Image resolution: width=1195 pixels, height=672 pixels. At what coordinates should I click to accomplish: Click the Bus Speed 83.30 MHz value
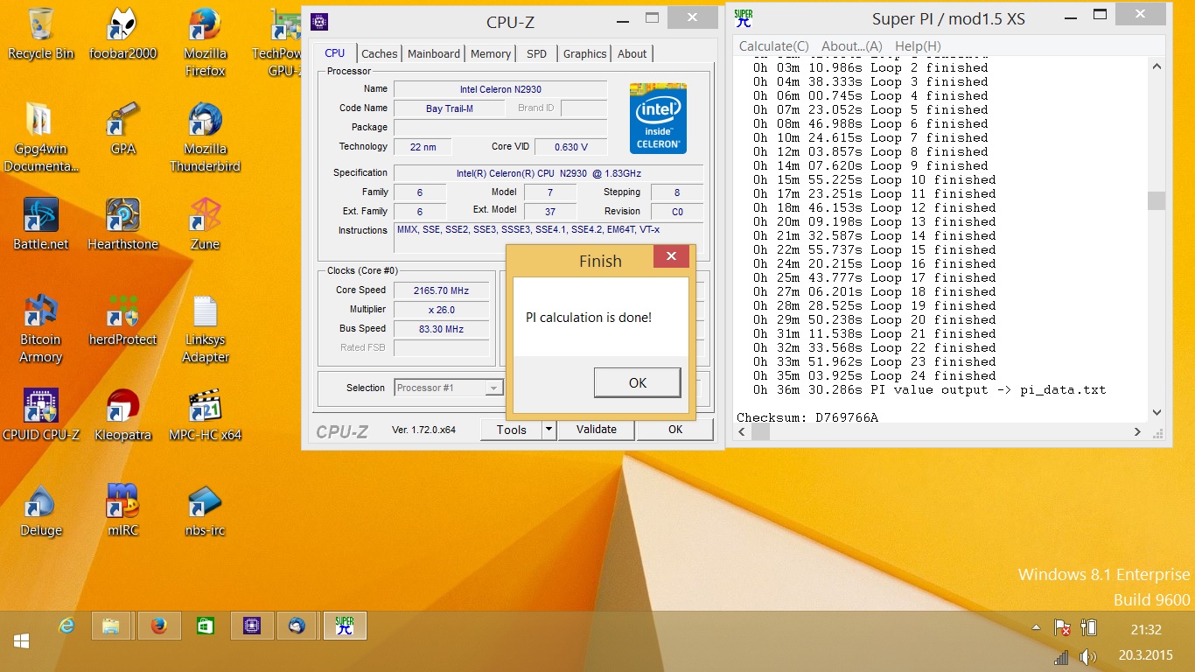(442, 329)
